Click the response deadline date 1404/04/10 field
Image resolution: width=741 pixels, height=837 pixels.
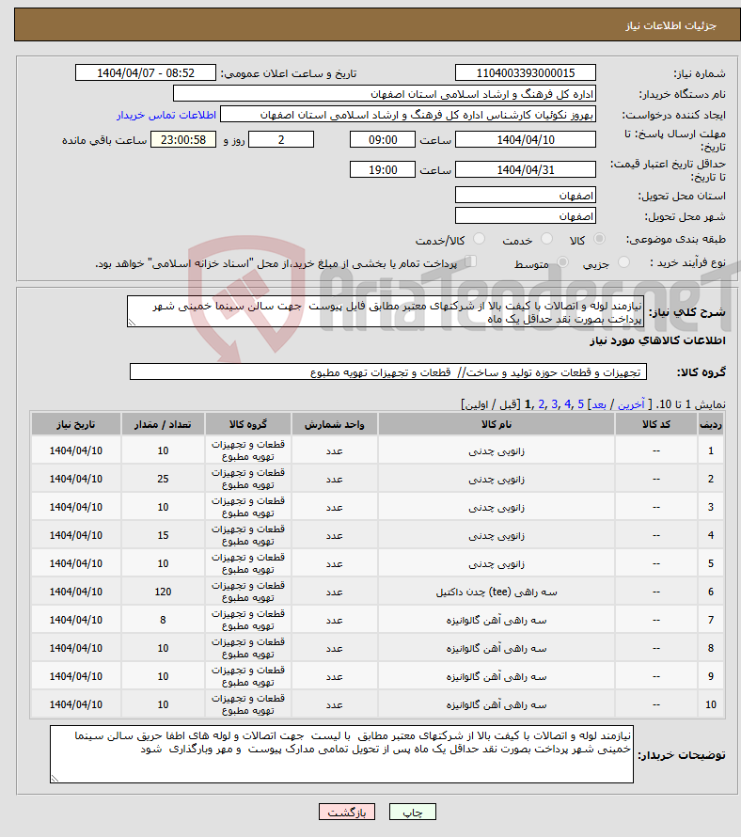click(526, 140)
